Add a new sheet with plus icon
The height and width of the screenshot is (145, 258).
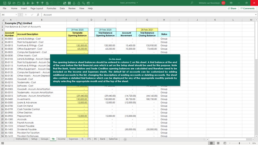pyautogui.click(x=125, y=139)
